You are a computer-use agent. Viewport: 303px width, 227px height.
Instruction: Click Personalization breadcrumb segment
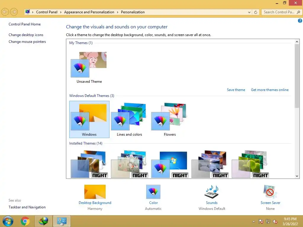tap(133, 12)
